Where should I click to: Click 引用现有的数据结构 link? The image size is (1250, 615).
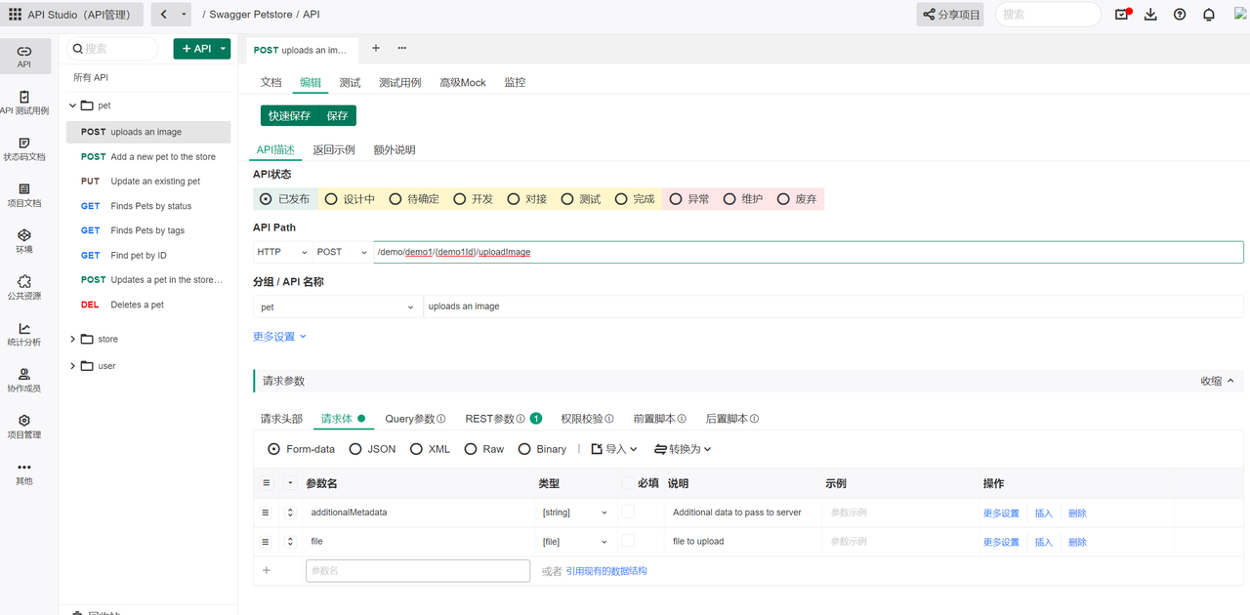tap(606, 571)
